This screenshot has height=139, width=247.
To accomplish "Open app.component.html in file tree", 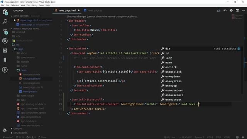I will tap(32, 108).
